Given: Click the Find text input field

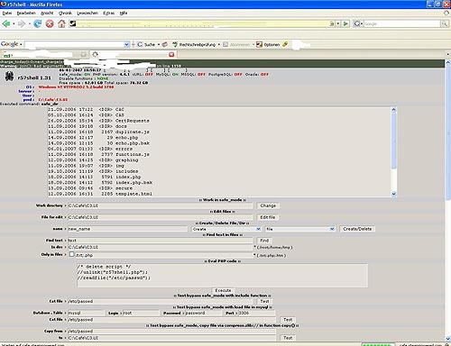Looking at the screenshot, I should pos(160,241).
